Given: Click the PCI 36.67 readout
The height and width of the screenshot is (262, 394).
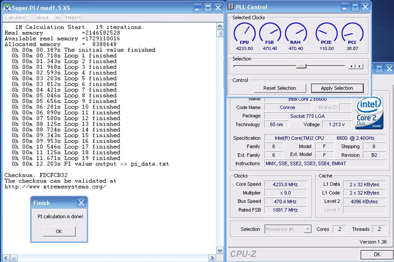Looking at the screenshot, I should click(x=352, y=48).
